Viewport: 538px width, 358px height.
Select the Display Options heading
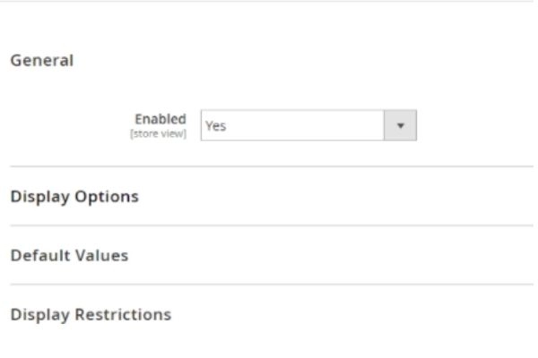pyautogui.click(x=74, y=196)
